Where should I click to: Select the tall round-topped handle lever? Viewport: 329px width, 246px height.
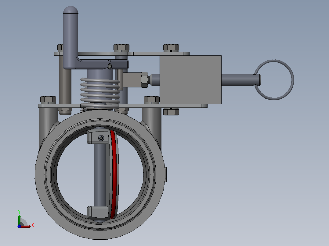pyautogui.click(x=70, y=37)
